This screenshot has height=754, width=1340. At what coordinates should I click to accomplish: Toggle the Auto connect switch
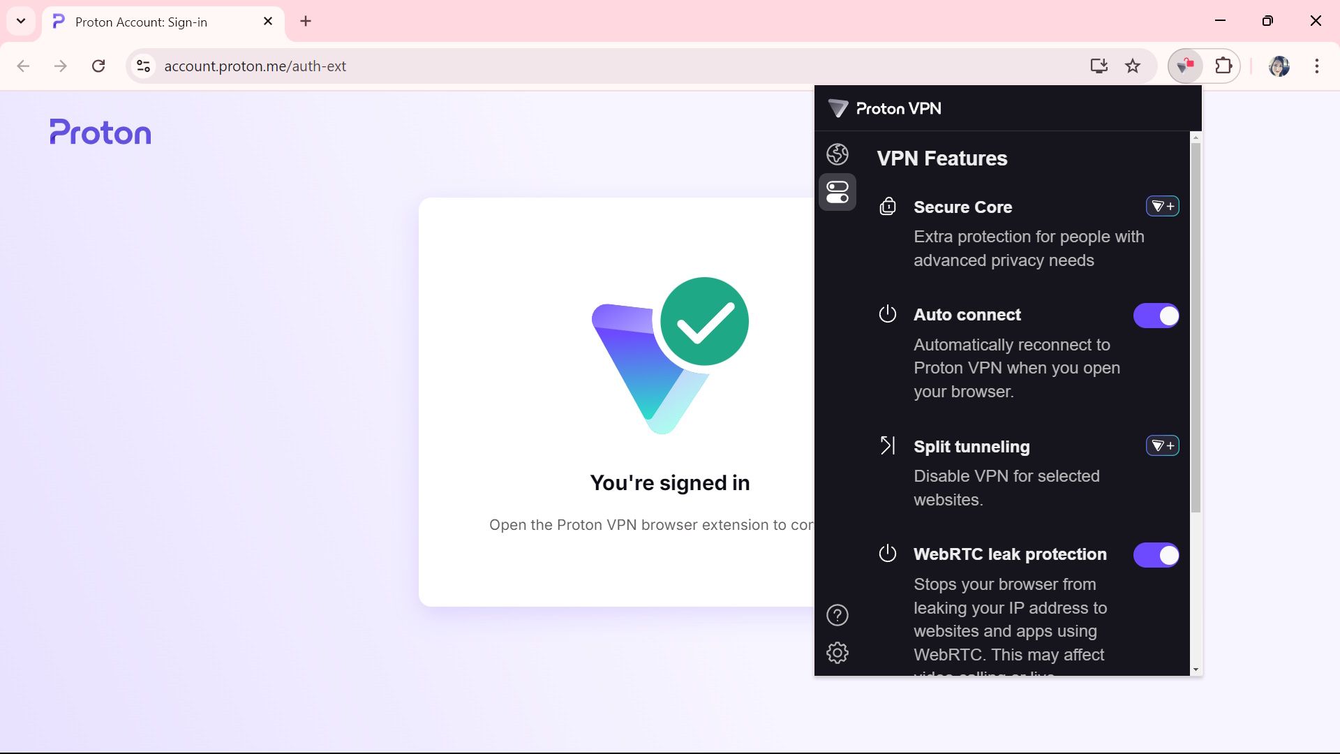point(1156,316)
